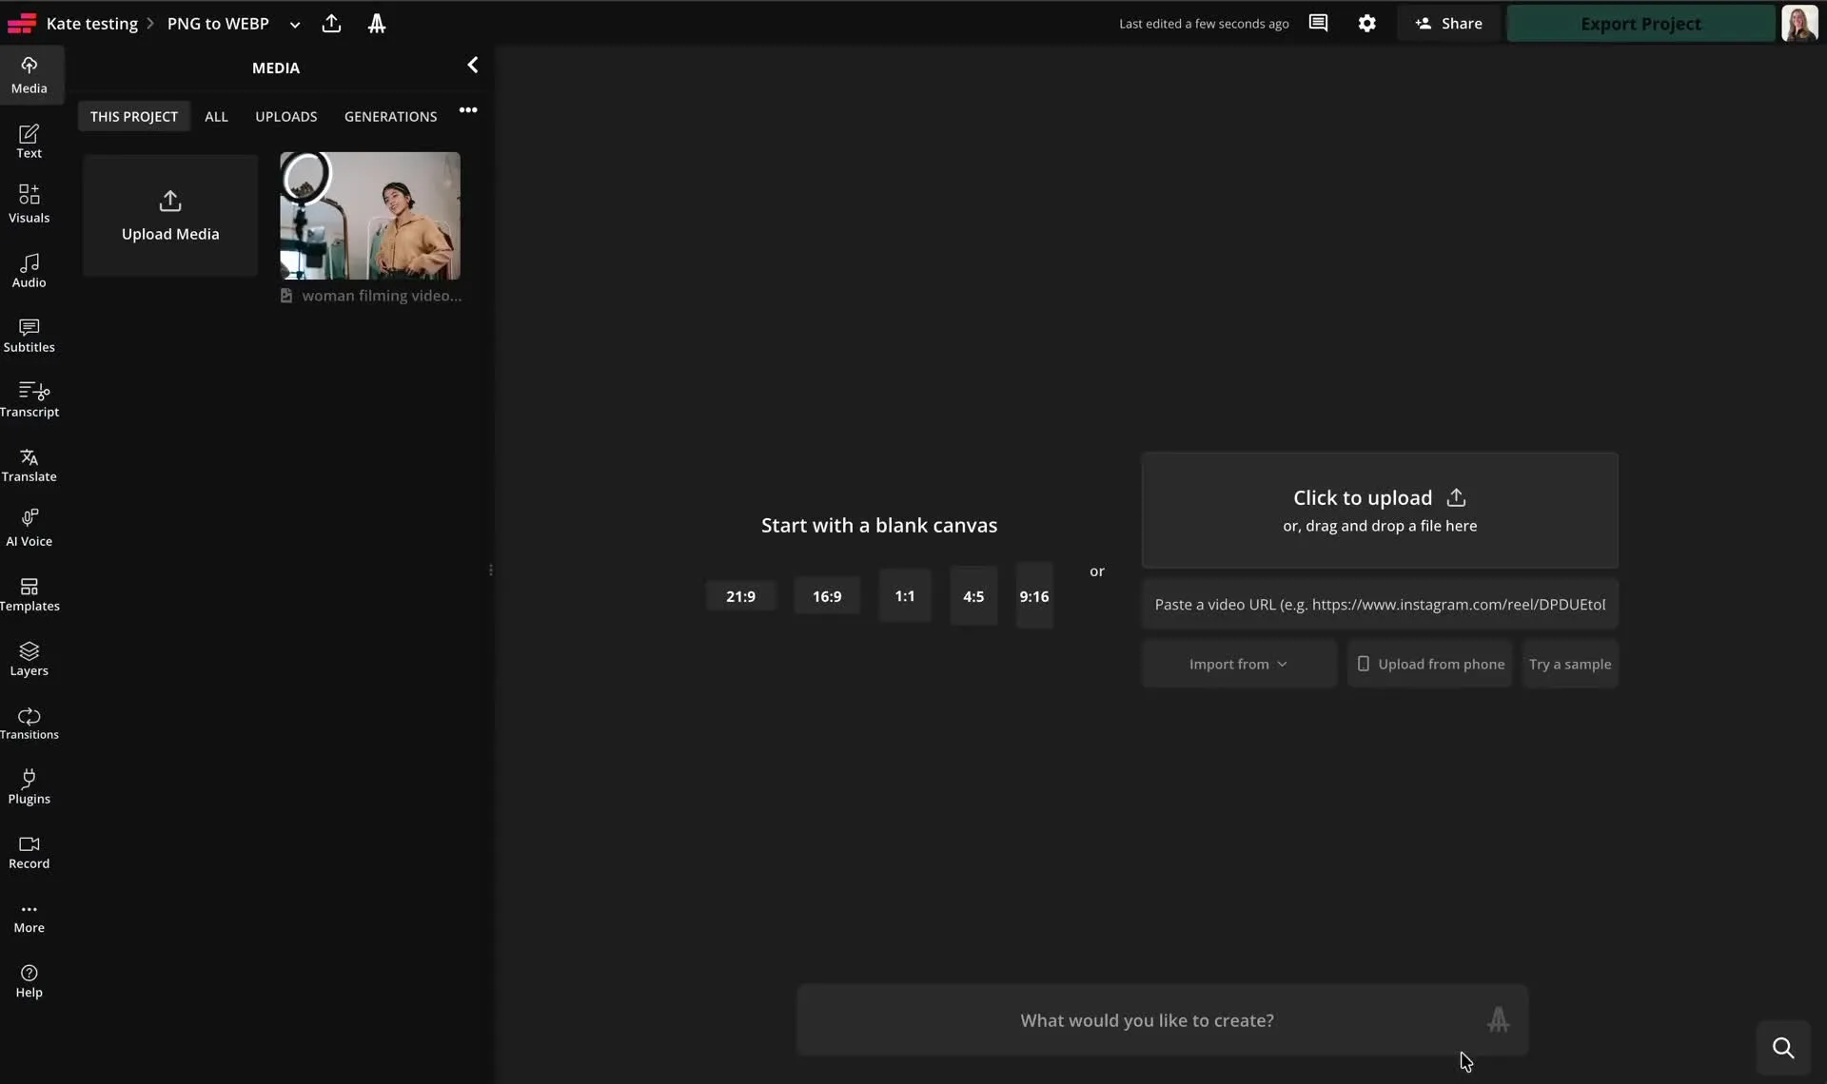This screenshot has width=1827, height=1084.
Task: Open the Layers panel
Action: (29, 658)
